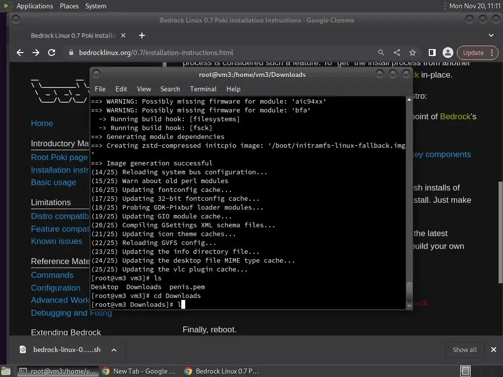
Task: Show all downloads
Action: click(x=465, y=350)
